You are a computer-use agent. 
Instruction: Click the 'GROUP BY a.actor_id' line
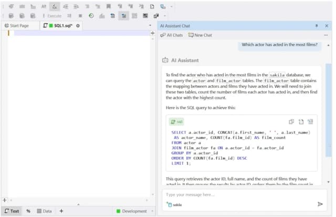(x=195, y=153)
